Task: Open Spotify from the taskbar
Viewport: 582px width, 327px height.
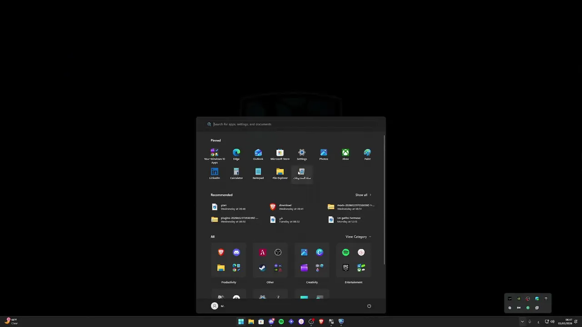Action: pos(281,322)
